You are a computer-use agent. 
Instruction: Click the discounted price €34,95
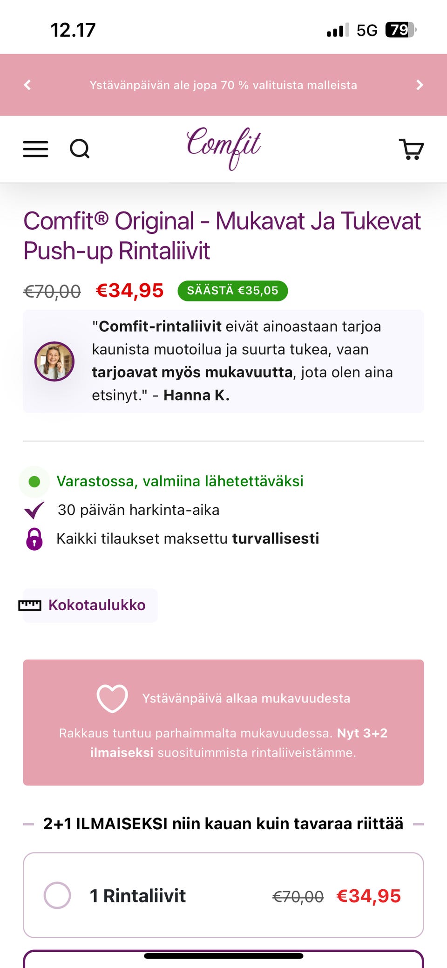tap(129, 290)
